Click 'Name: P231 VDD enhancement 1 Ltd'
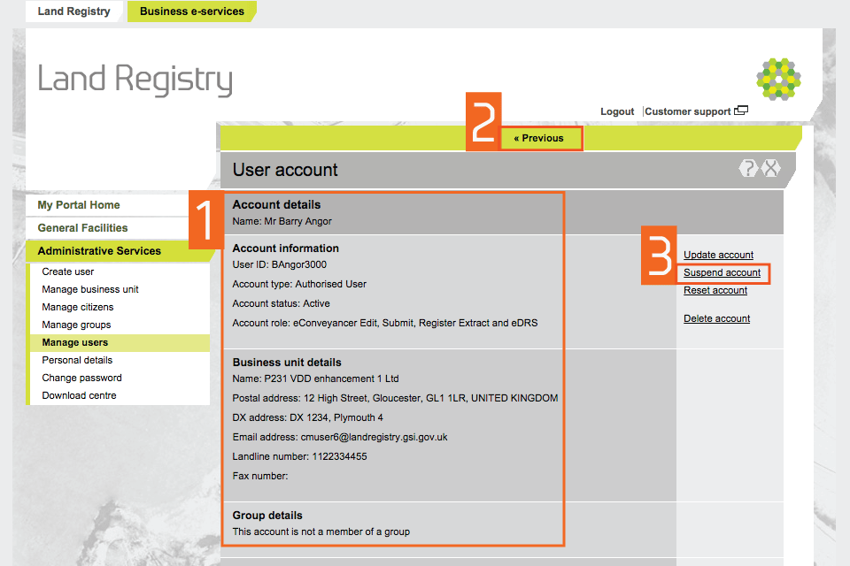The image size is (850, 566). 315,379
